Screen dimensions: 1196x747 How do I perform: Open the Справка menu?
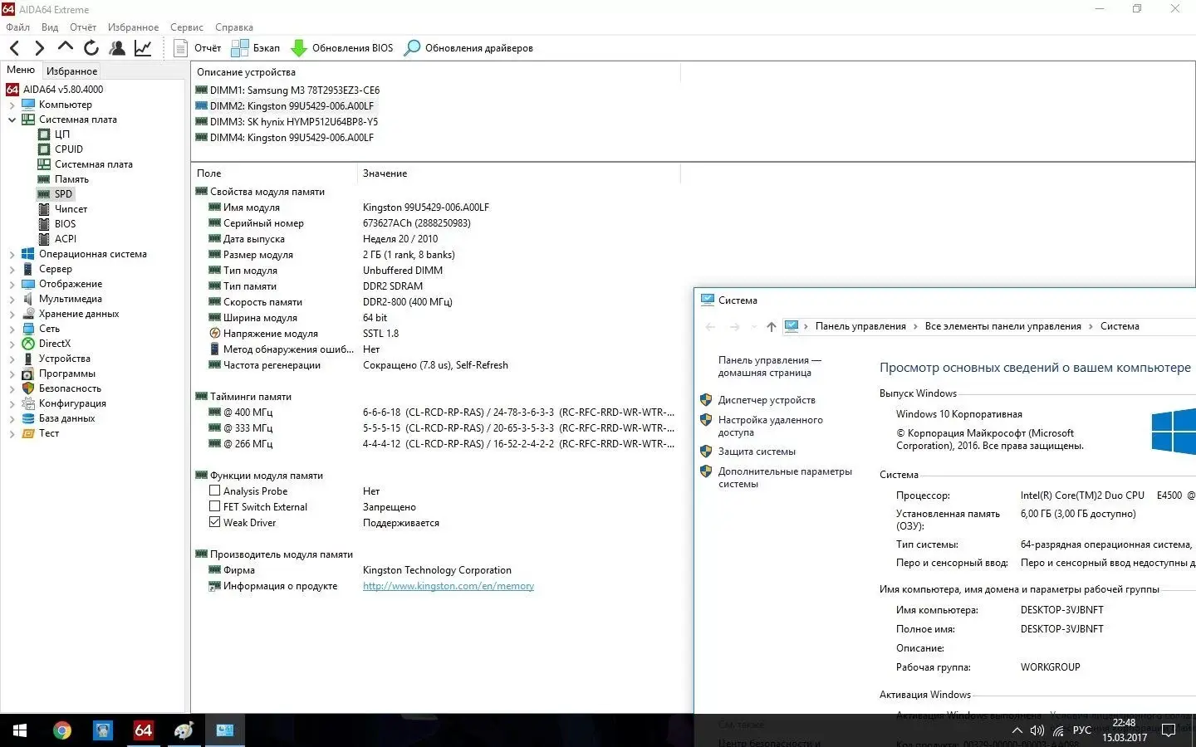pos(234,27)
